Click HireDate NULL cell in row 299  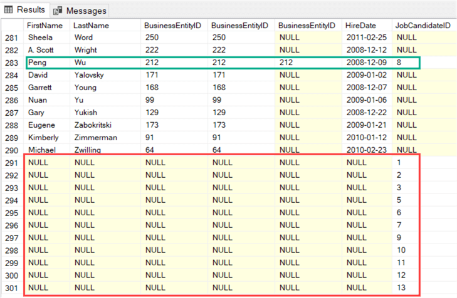(367, 263)
